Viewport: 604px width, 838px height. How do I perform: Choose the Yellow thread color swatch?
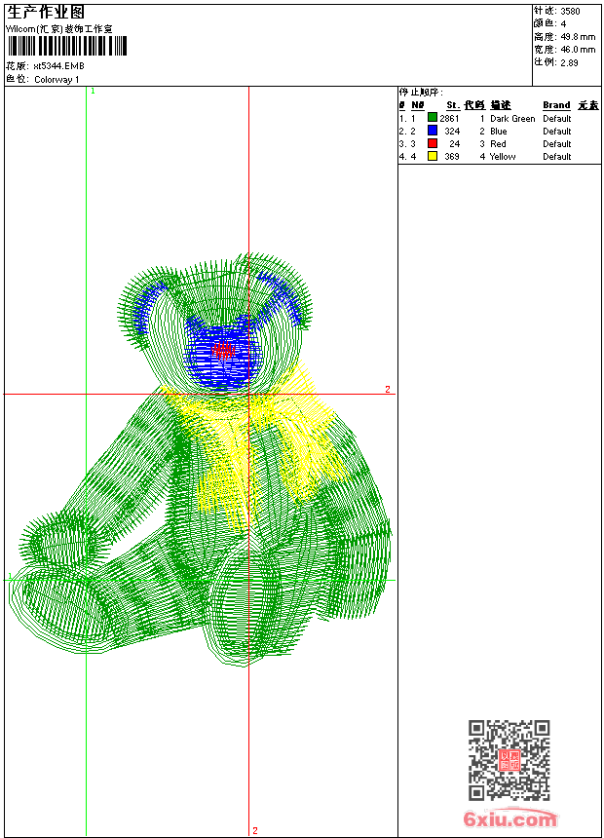[433, 156]
